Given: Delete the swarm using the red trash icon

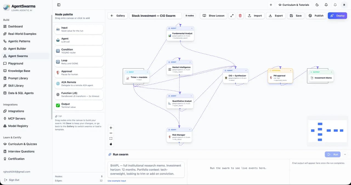Looking at the screenshot, I should tap(240, 16).
